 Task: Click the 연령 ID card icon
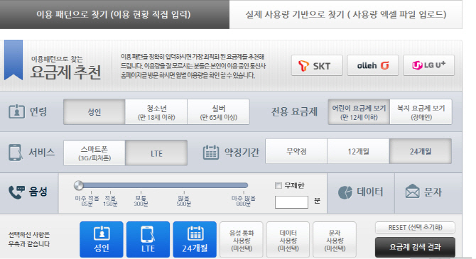pyautogui.click(x=16, y=111)
